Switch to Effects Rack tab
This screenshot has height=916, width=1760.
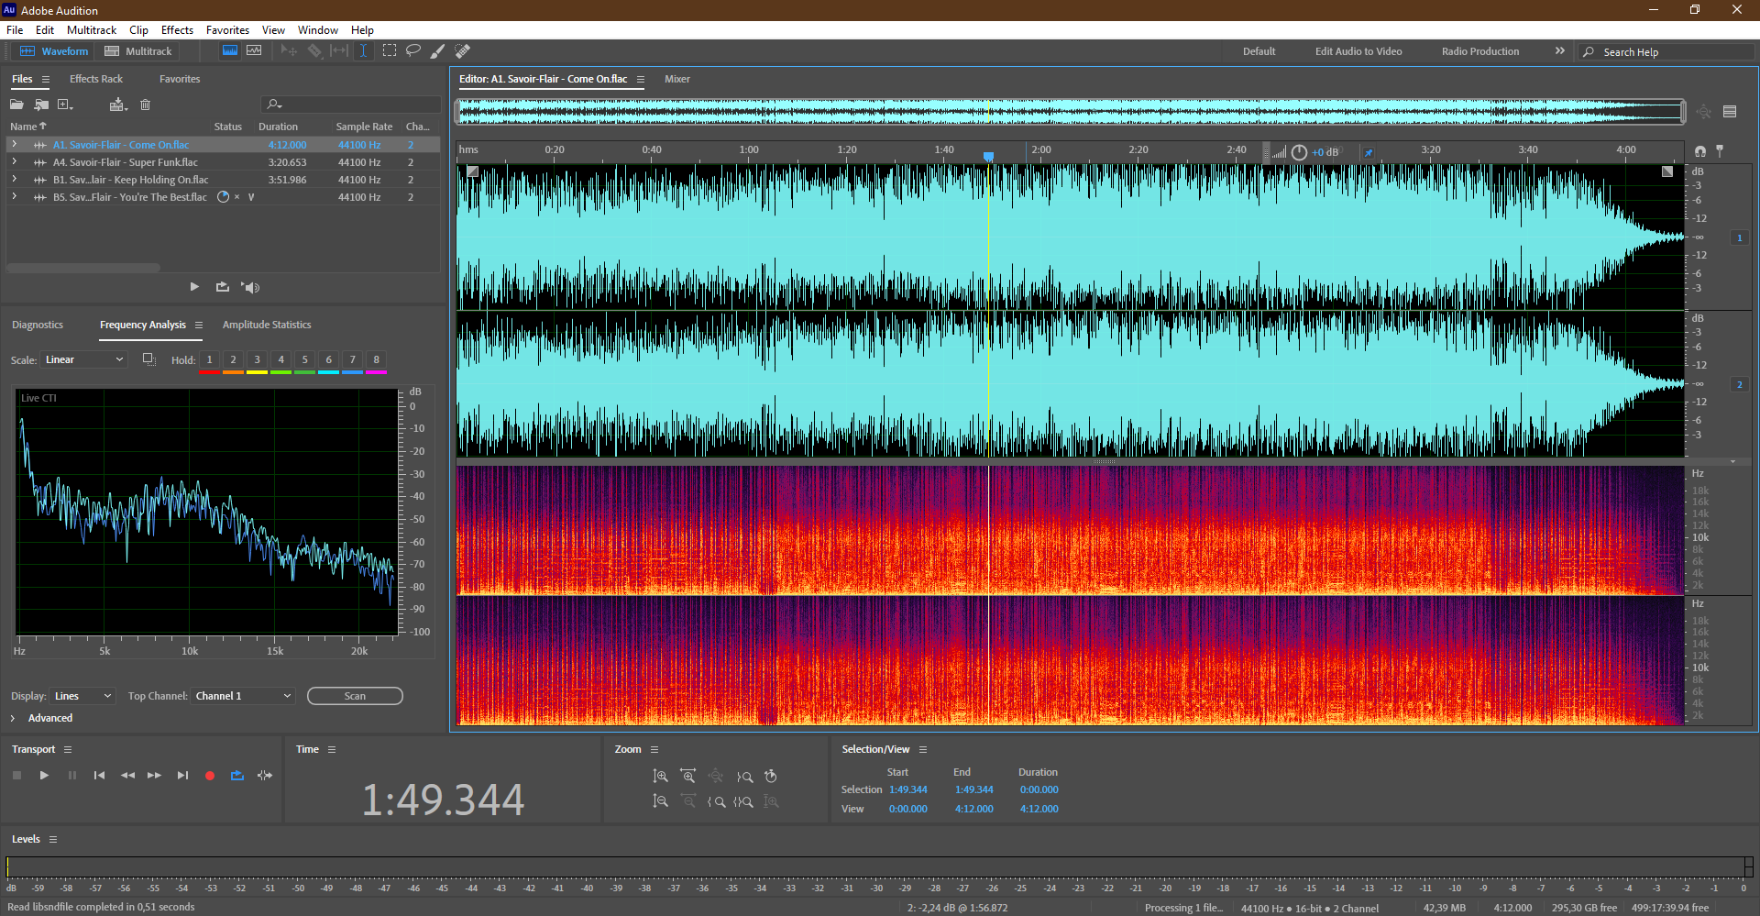pyautogui.click(x=96, y=79)
